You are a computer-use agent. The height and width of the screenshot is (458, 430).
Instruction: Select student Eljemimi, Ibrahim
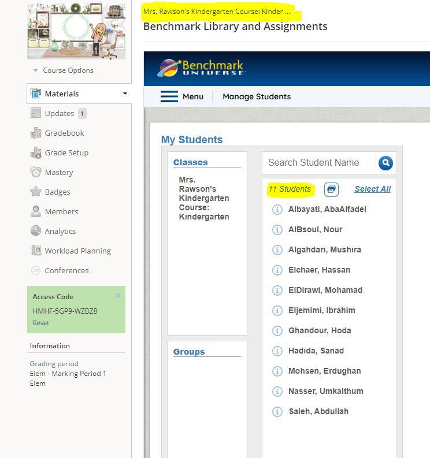coord(321,310)
